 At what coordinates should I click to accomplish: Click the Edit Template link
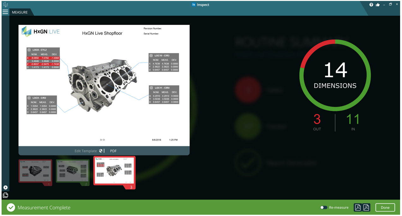click(86, 151)
